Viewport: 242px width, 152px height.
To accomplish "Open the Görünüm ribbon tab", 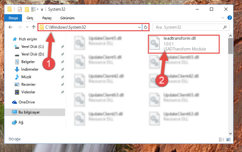I will pyautogui.click(x=67, y=18).
